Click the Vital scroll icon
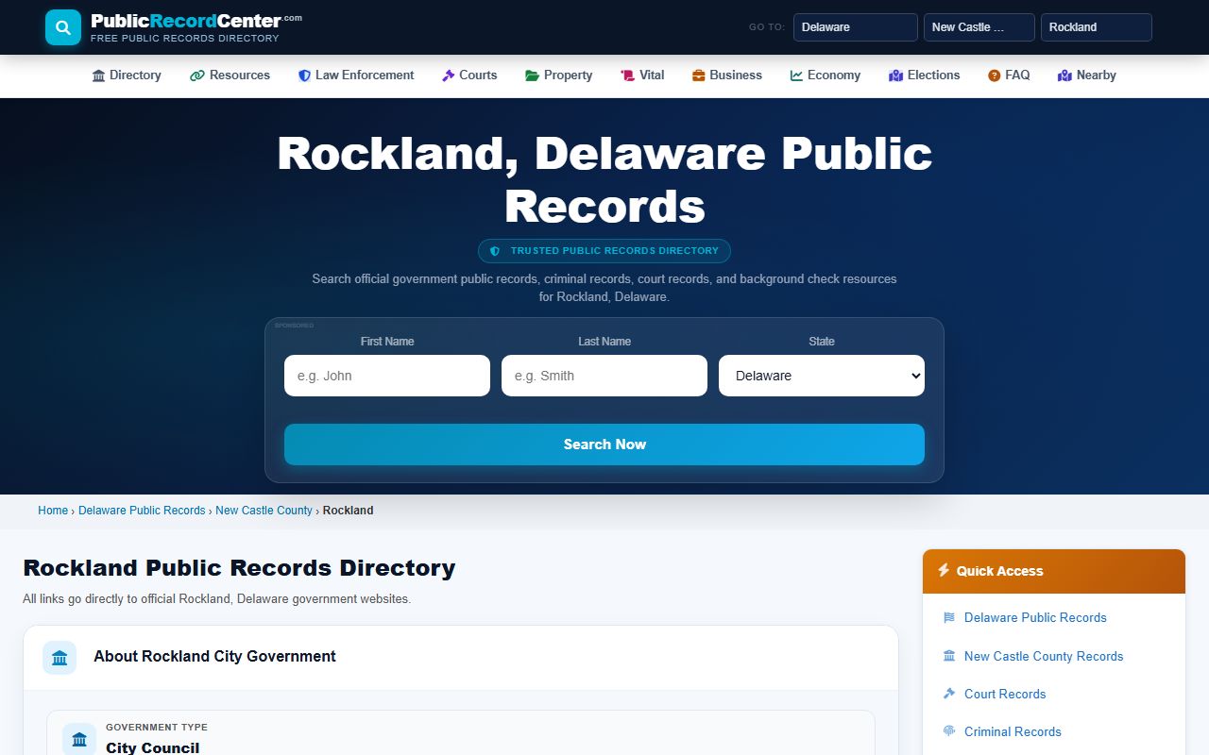The width and height of the screenshot is (1209, 755). tap(627, 75)
